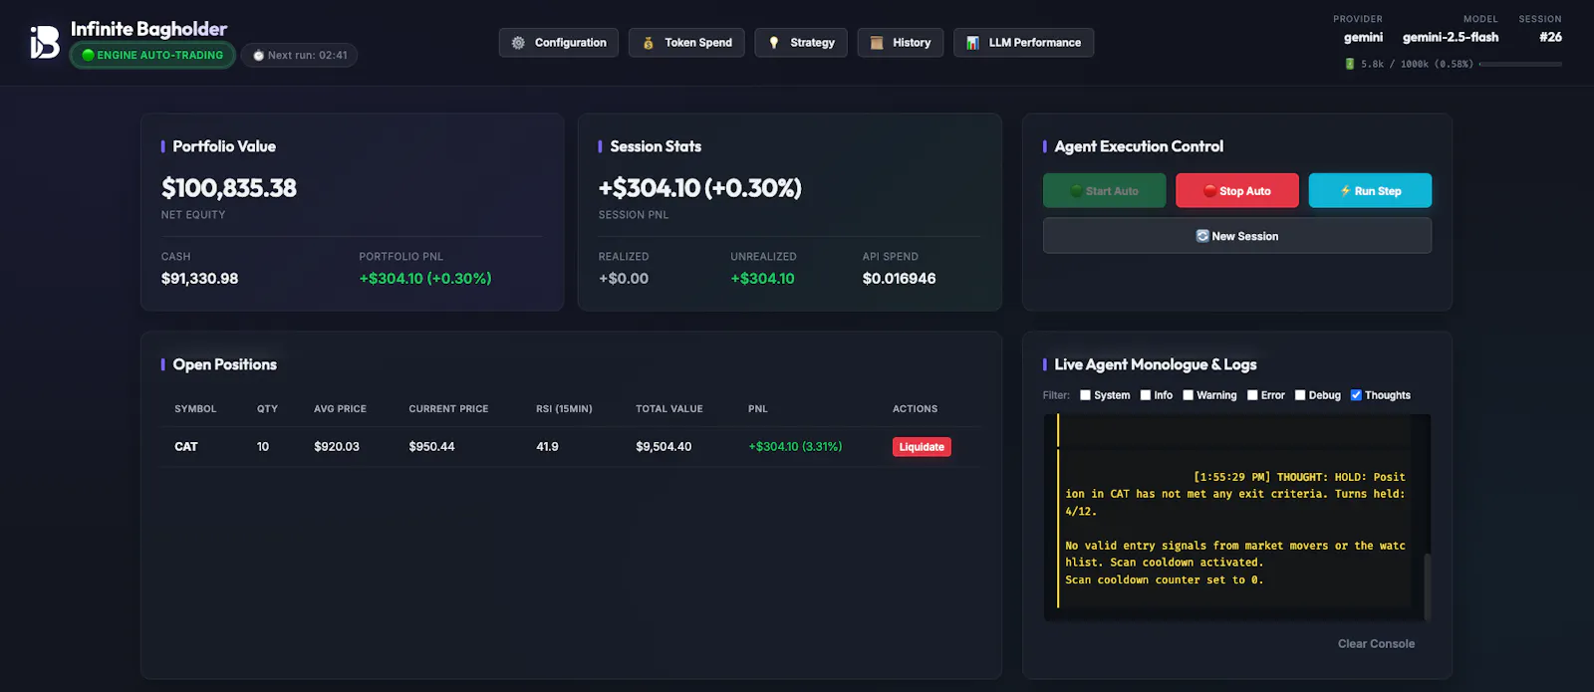Click the Engine Auto-Trading status badge
The height and width of the screenshot is (692, 1594).
(152, 55)
